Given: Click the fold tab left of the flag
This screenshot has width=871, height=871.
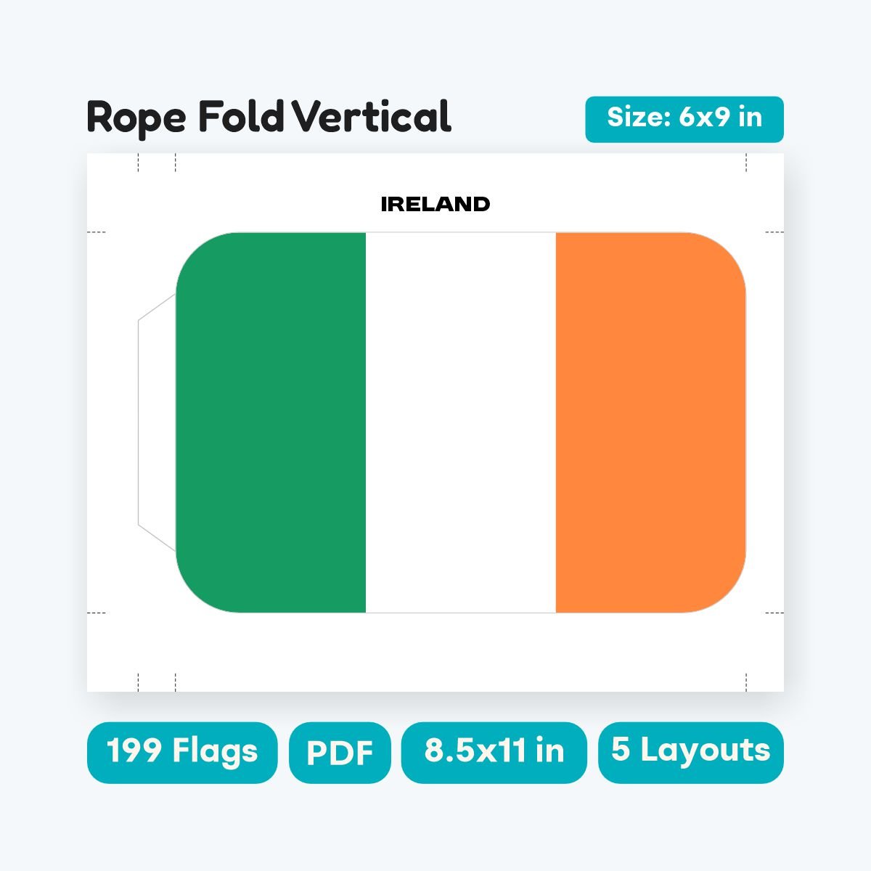Looking at the screenshot, I should pos(157,422).
